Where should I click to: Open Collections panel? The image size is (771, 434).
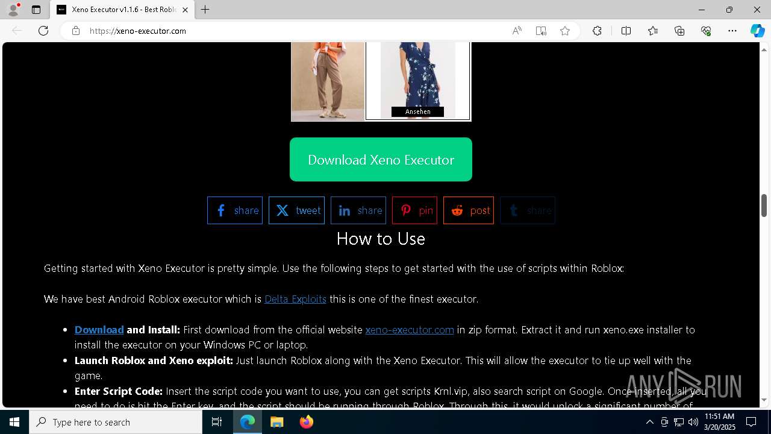pos(679,31)
